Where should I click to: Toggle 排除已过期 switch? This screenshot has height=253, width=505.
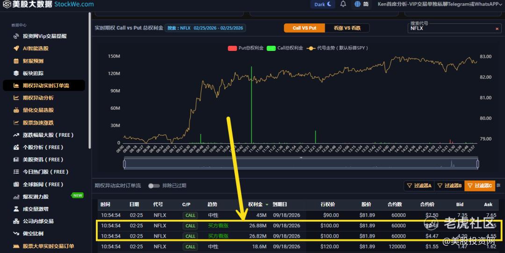(154, 186)
